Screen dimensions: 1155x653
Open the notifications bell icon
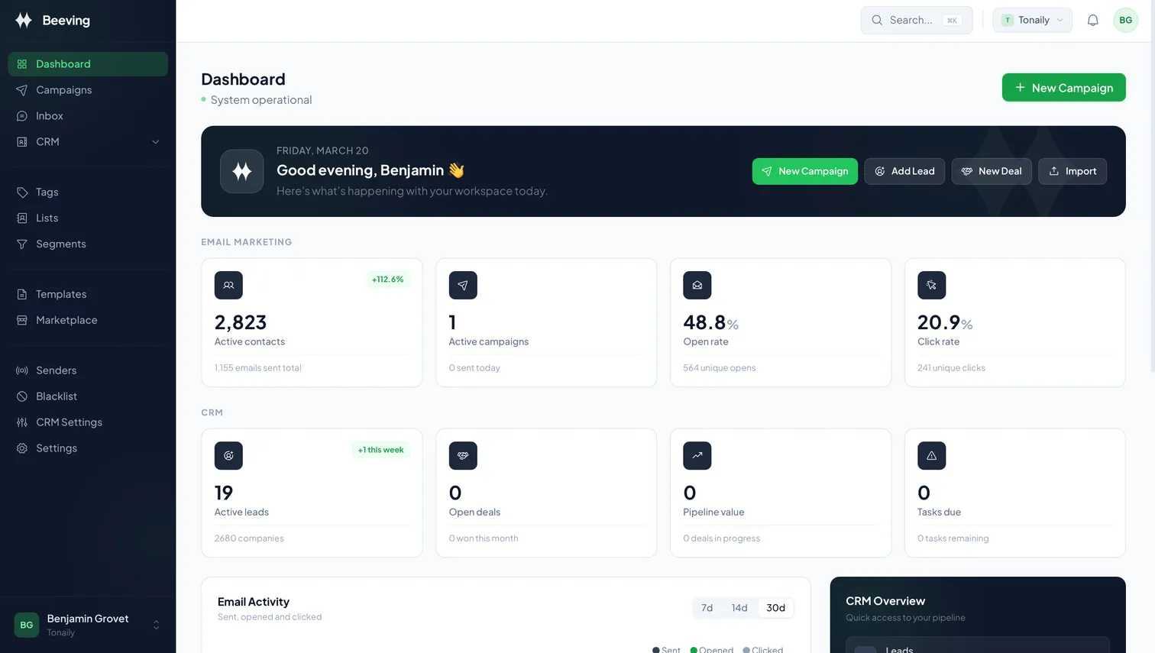point(1092,20)
